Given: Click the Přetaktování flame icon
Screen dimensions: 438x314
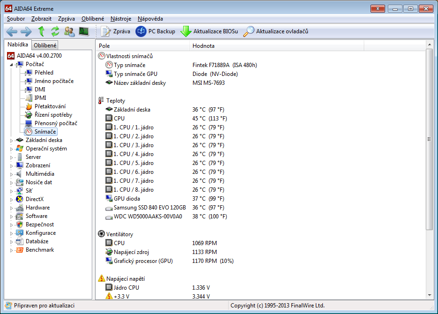Looking at the screenshot, I should (x=29, y=106).
